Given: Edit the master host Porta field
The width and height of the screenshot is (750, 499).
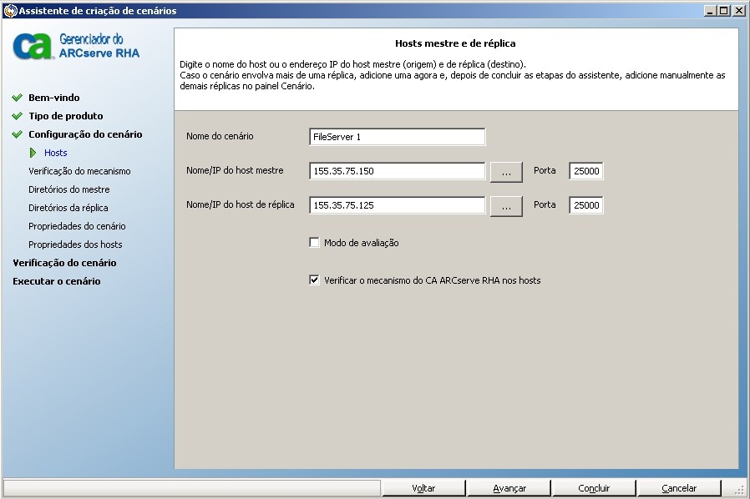Looking at the screenshot, I should pos(586,171).
